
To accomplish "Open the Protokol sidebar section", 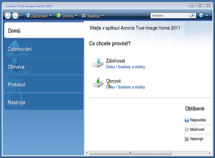I will pos(44,84).
